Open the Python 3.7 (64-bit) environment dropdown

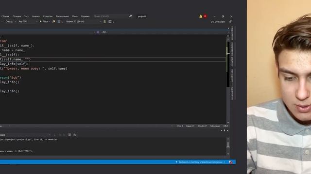pos(84,21)
